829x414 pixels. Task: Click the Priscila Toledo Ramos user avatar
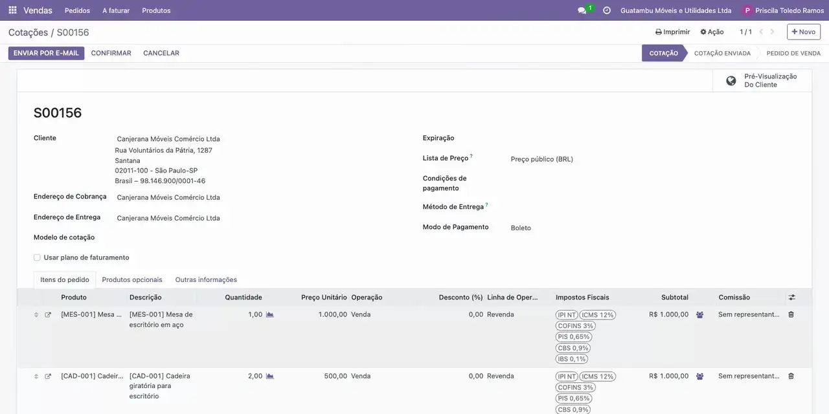pos(747,10)
